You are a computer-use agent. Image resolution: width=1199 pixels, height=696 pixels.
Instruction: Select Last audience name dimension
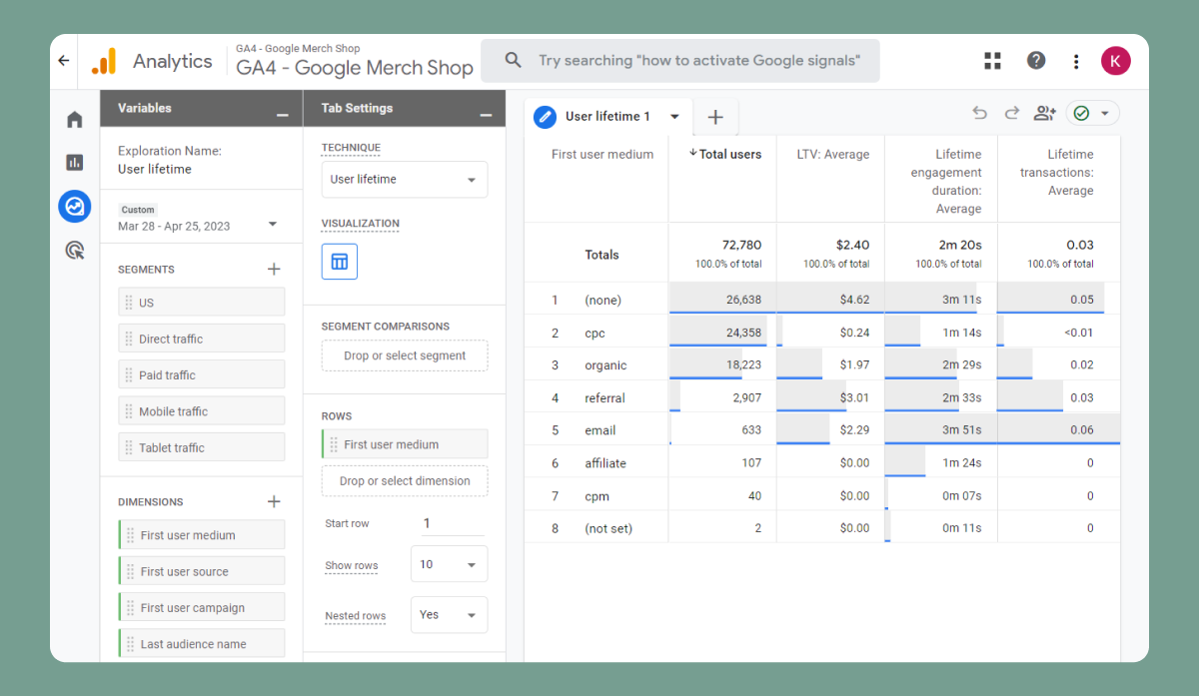202,644
